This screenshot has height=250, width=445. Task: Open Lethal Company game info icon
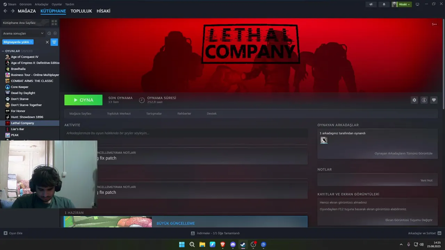pyautogui.click(x=424, y=100)
